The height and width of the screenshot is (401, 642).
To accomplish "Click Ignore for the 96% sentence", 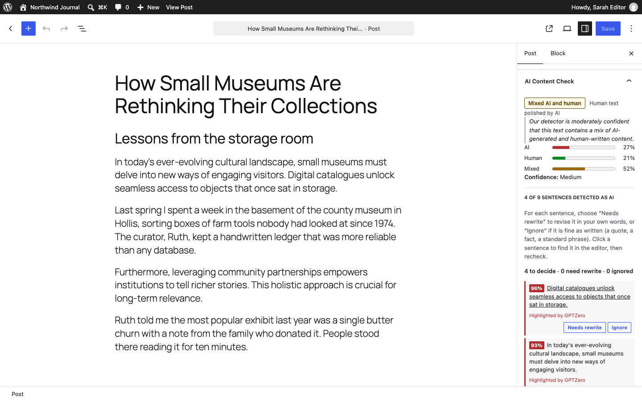I will [x=619, y=327].
